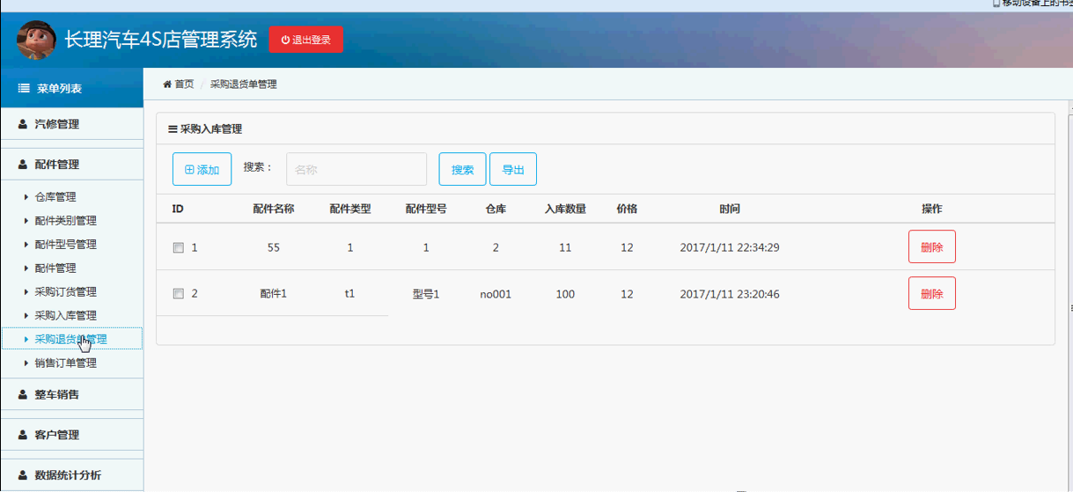Click warehouse cell no001
The width and height of the screenshot is (1073, 492).
(x=496, y=294)
